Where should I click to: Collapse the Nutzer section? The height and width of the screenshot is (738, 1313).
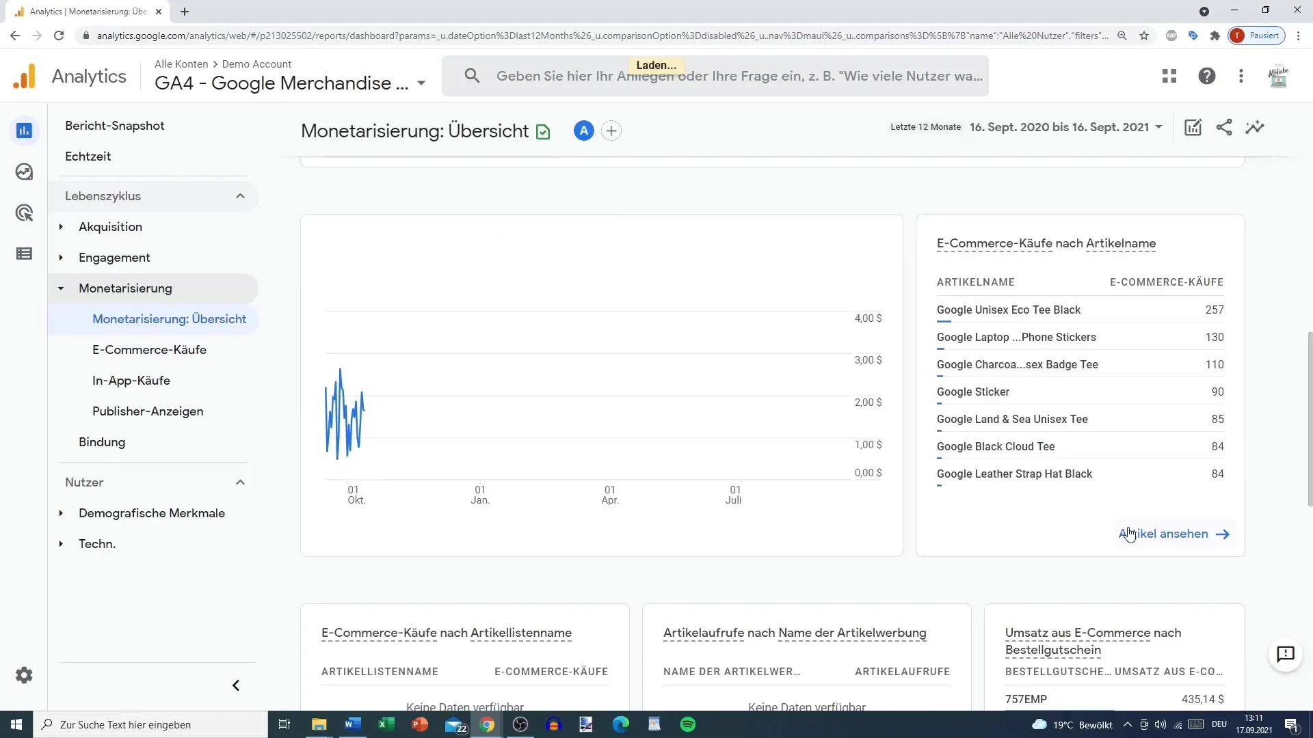pos(240,482)
